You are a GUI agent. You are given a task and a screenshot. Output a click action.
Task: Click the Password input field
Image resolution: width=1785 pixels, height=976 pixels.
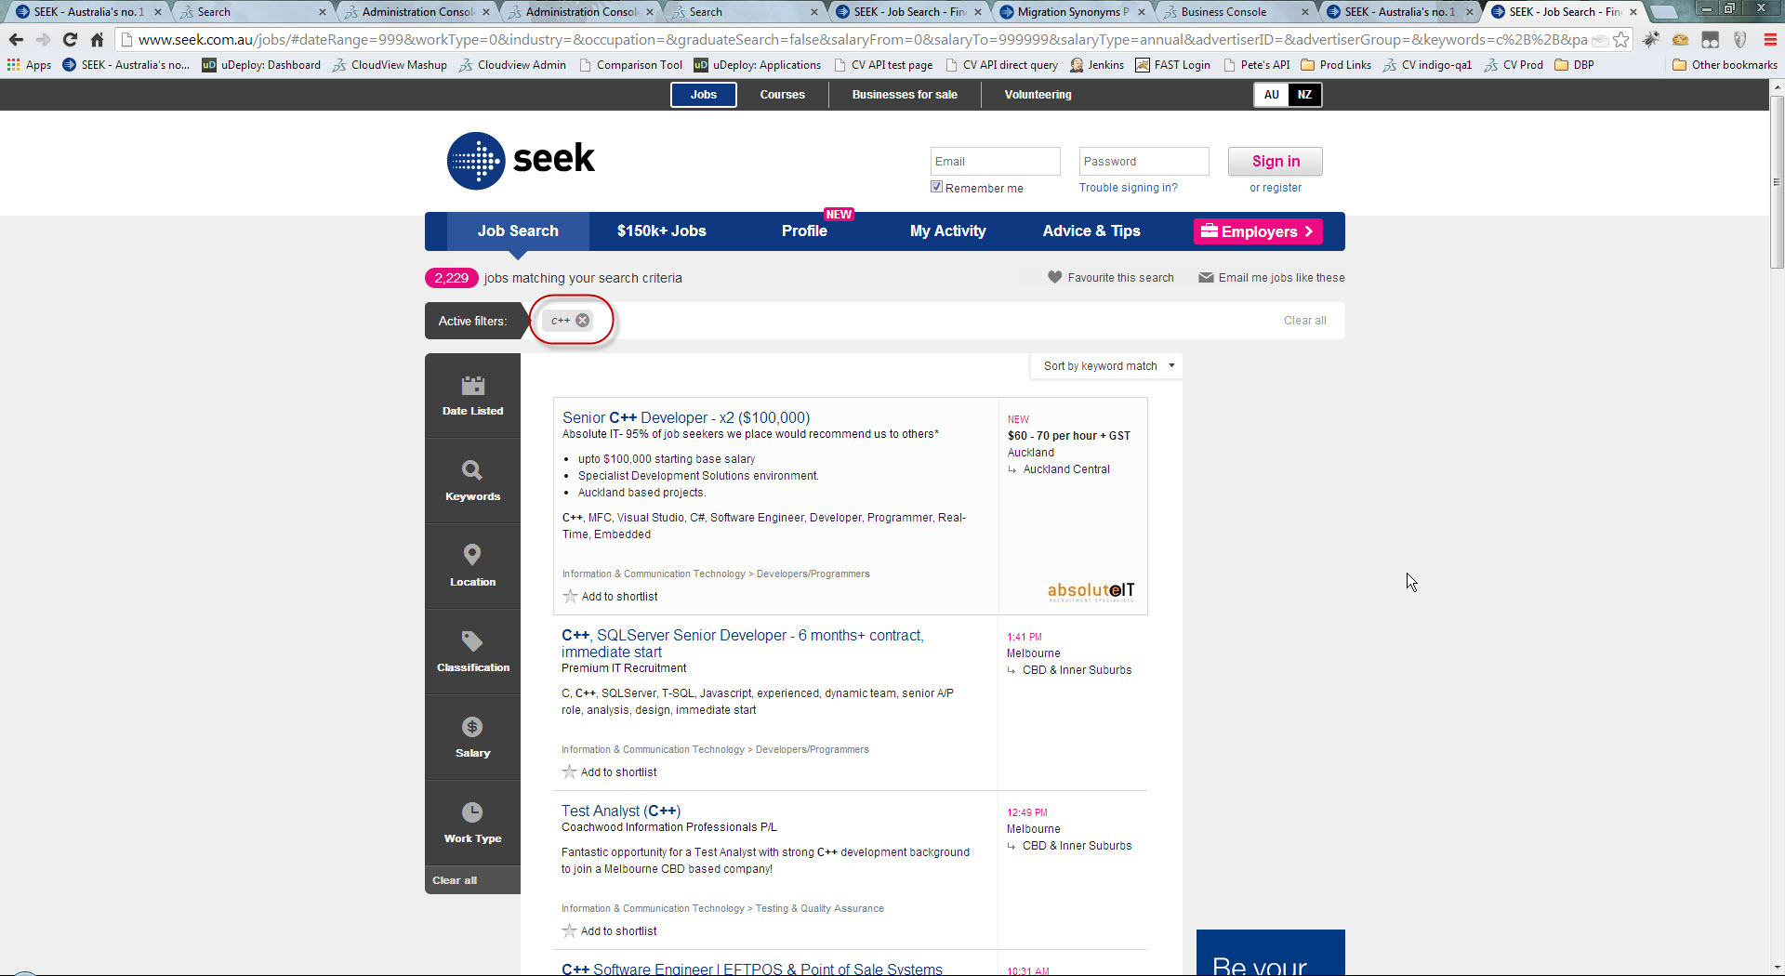tap(1144, 162)
